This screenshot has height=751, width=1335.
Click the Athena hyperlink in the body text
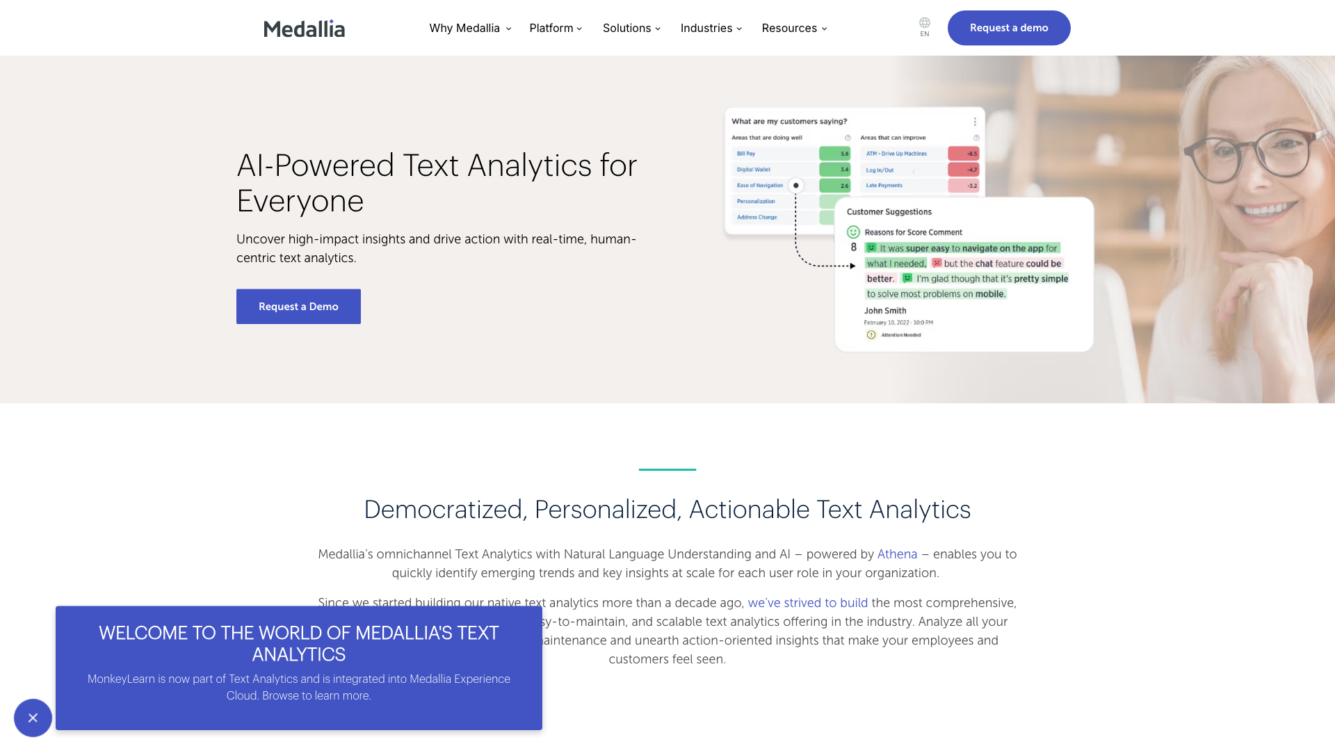point(897,554)
